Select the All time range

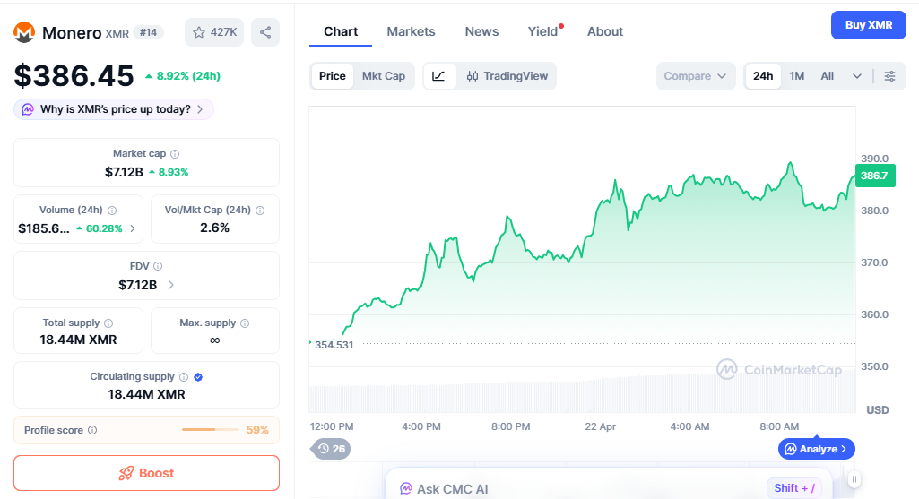(827, 76)
